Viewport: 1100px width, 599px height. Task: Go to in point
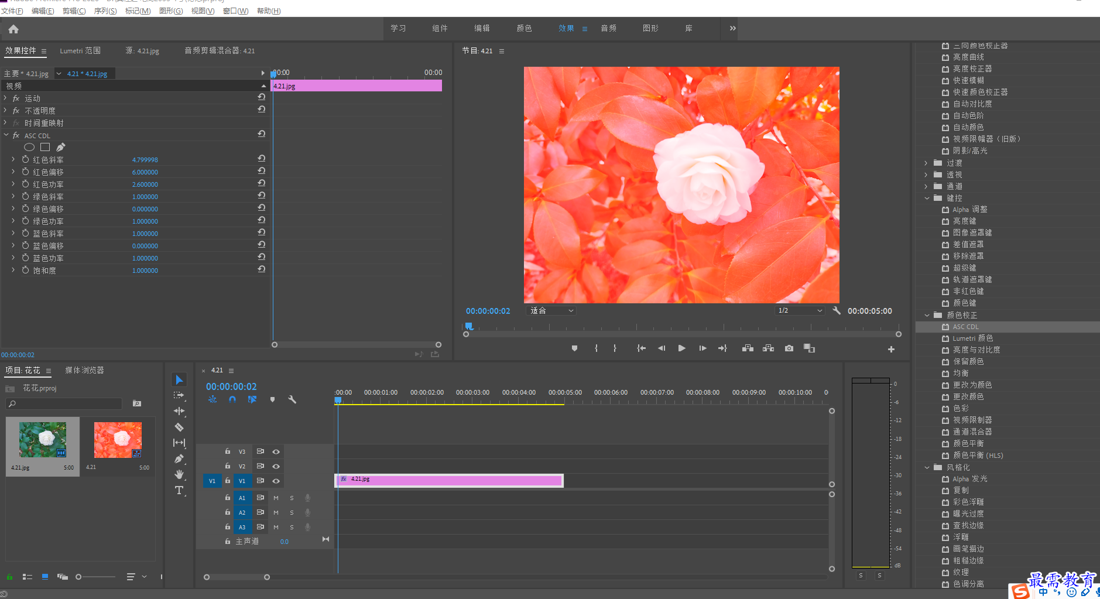(x=642, y=348)
